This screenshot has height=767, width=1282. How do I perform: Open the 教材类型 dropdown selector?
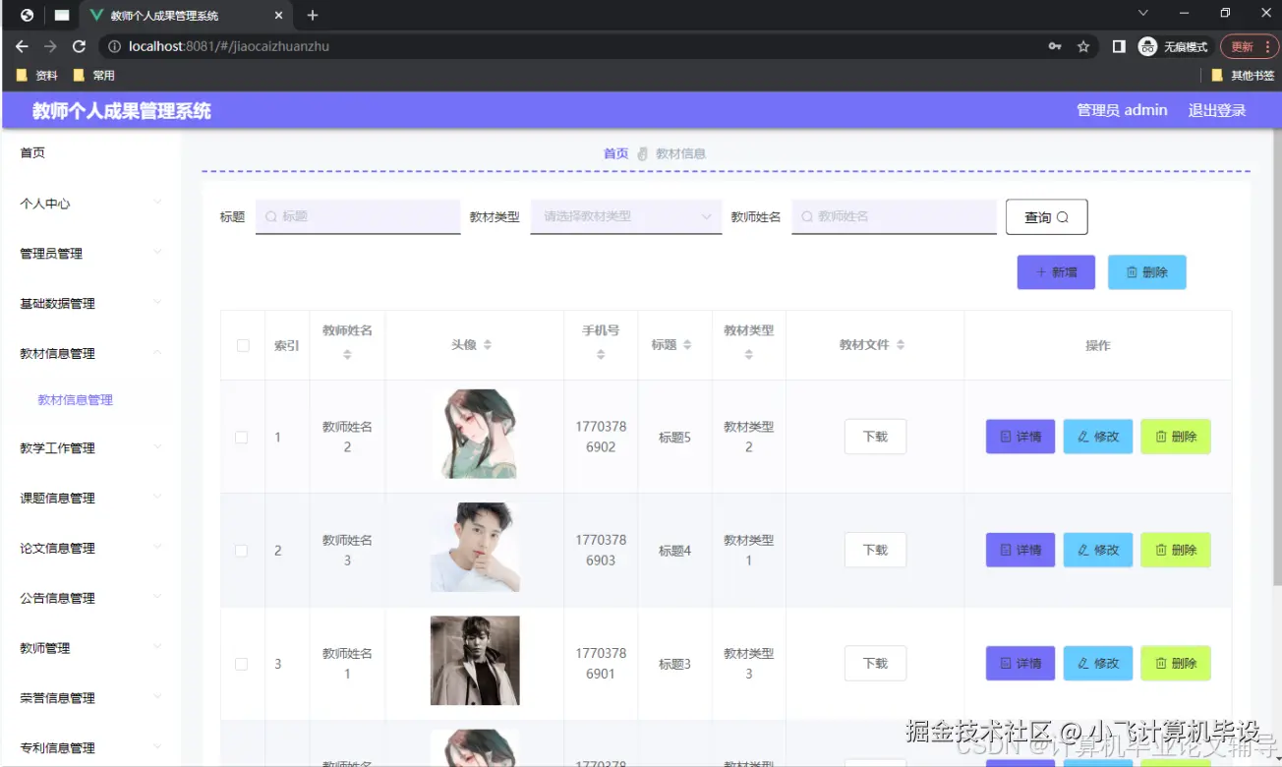[625, 216]
